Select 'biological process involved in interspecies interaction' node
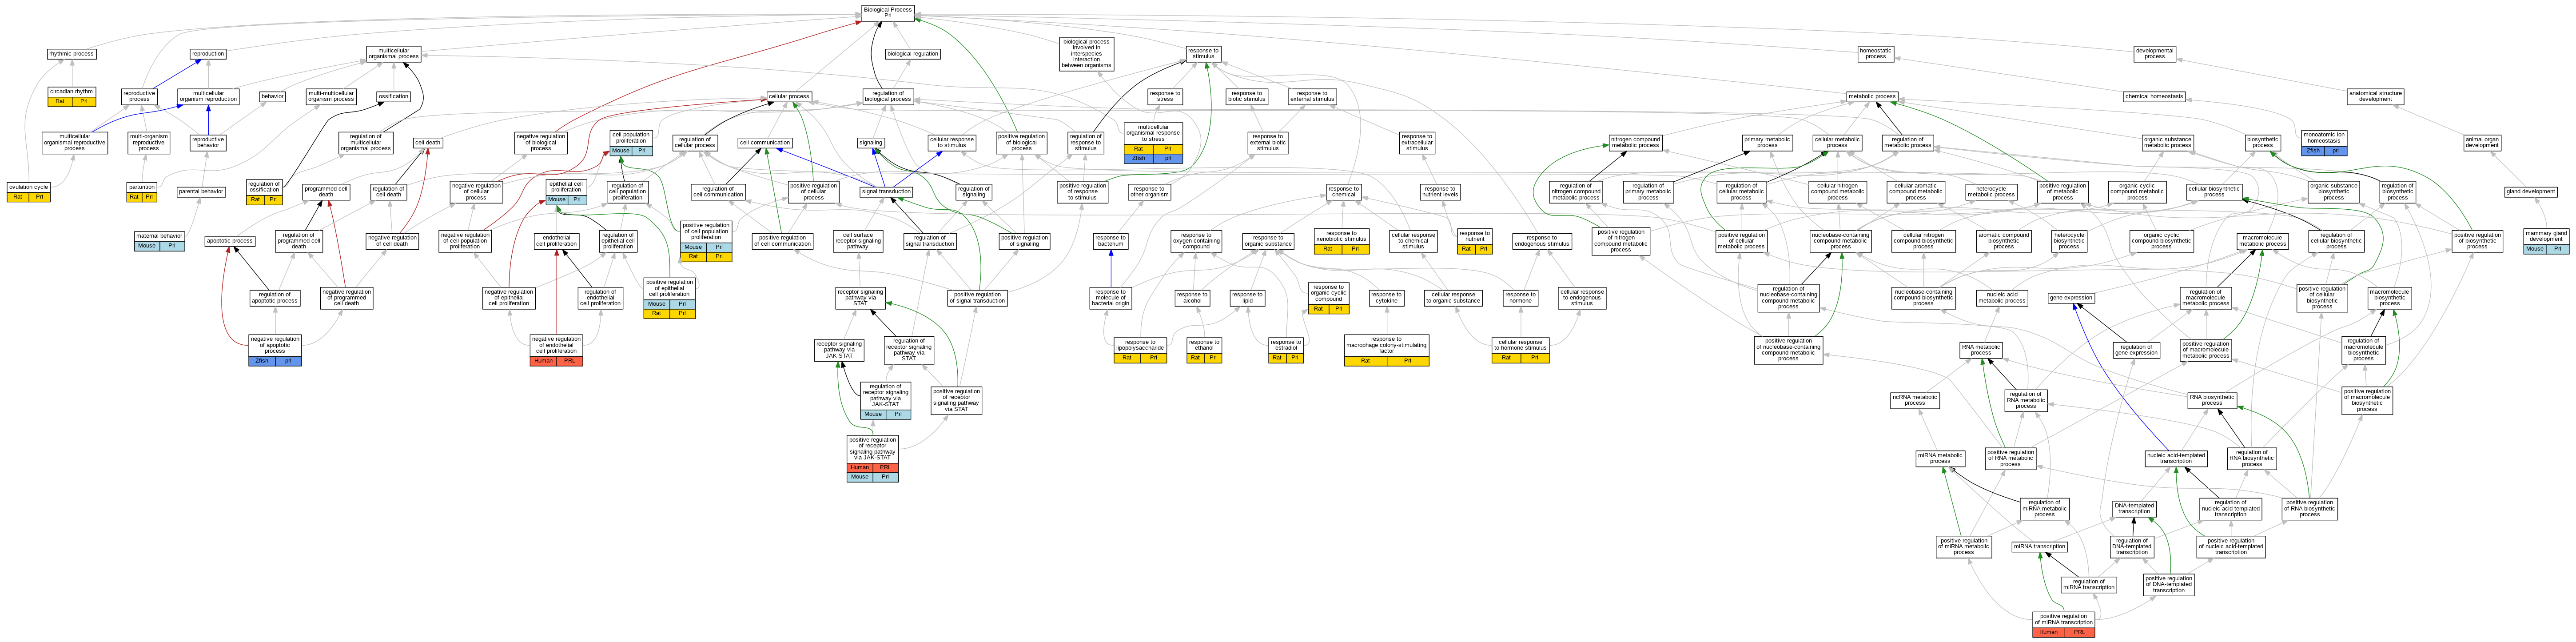Viewport: 2576px width, 642px height. tap(1087, 54)
